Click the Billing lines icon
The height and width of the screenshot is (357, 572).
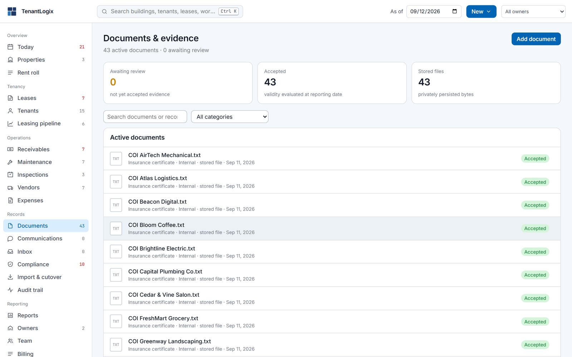pyautogui.click(x=10, y=354)
